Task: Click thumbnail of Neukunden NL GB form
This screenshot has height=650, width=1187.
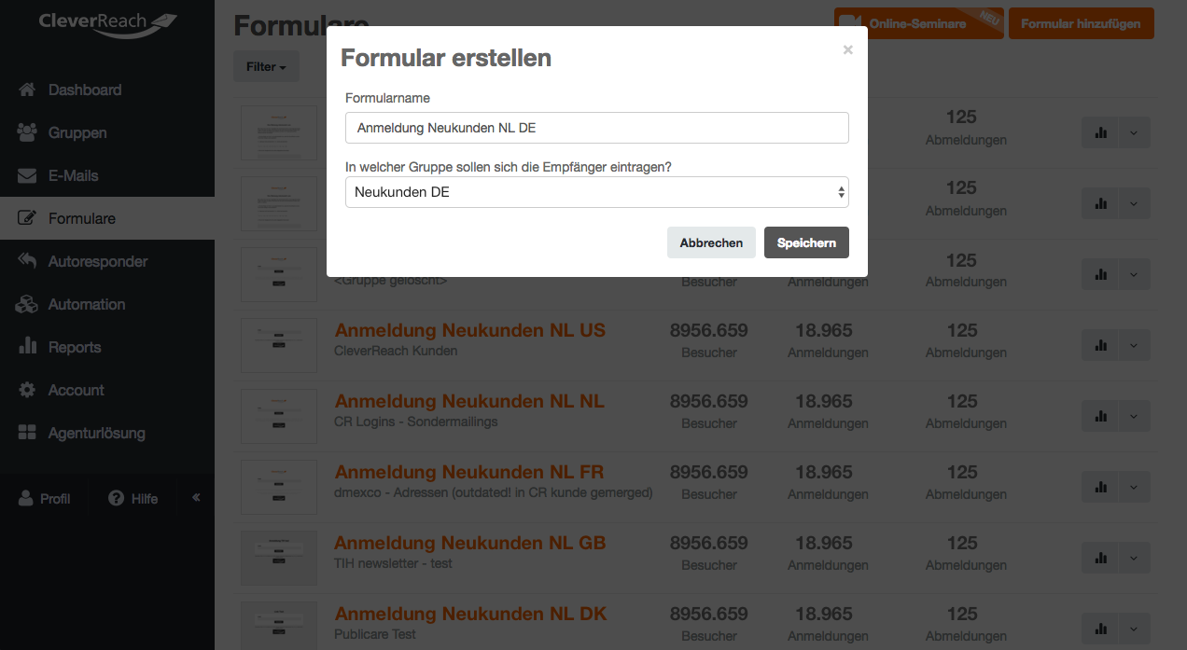Action: [x=279, y=559]
